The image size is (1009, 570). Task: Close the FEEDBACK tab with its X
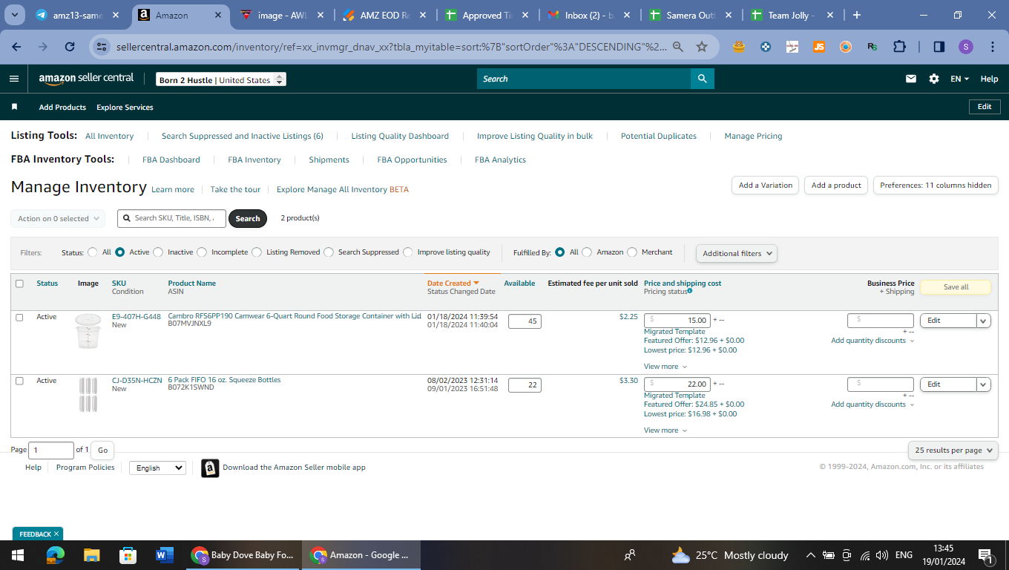(56, 534)
